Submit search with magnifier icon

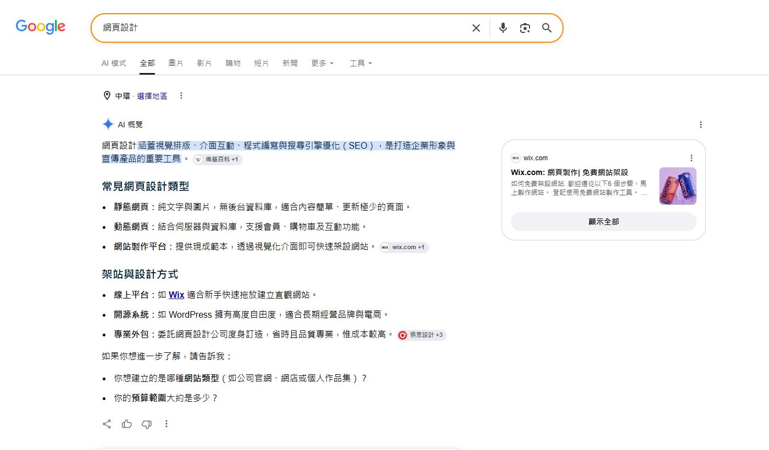547,28
